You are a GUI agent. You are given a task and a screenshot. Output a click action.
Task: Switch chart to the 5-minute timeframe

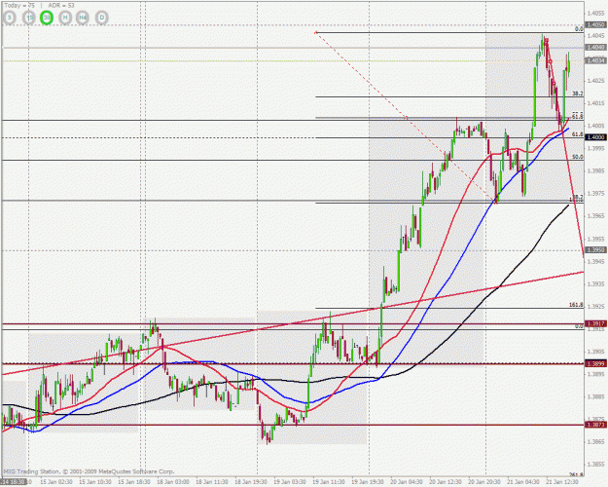10,18
